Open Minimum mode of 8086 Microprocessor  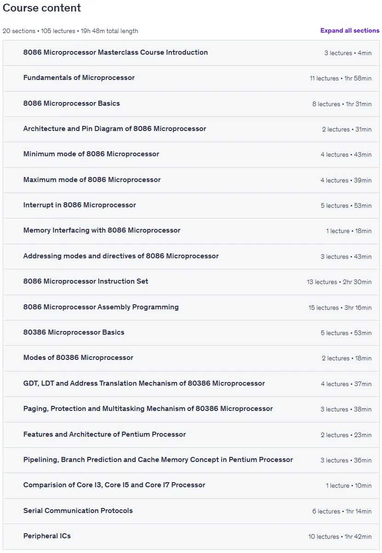191,154
